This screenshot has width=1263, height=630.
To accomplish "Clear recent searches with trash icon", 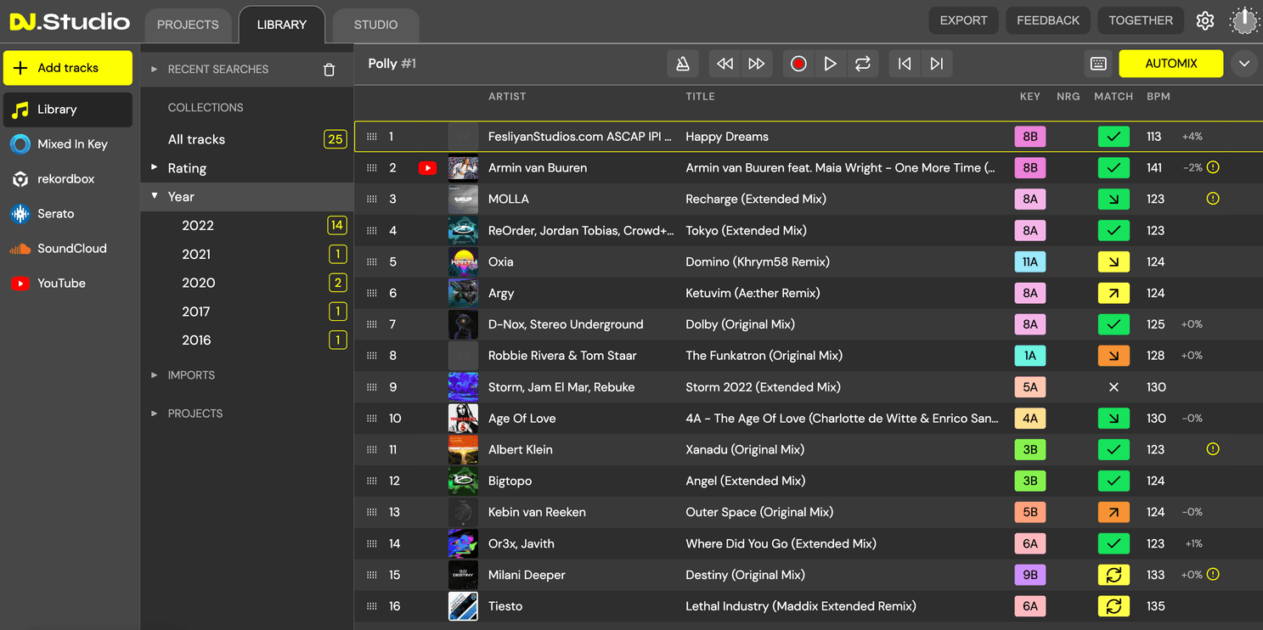I will (330, 70).
